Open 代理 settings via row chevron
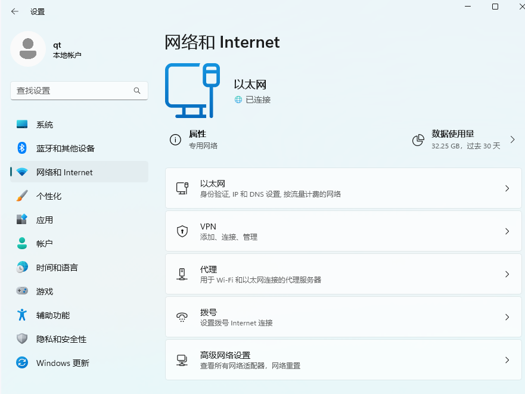 (507, 274)
